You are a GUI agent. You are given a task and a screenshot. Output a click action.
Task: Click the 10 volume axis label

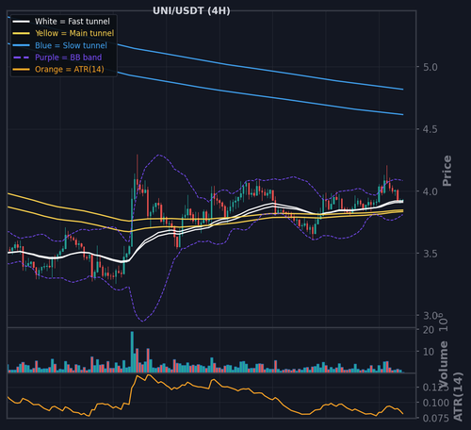coord(429,352)
